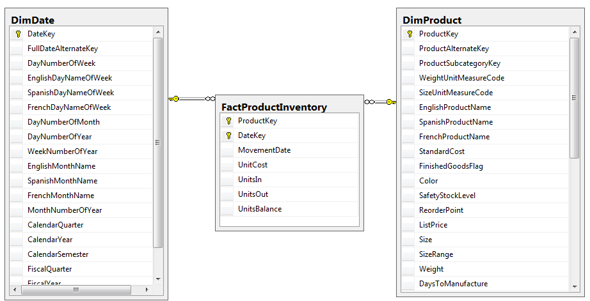Click the DateKey key icon in FactProductInventory
Screen dimensions: 590x301
click(x=228, y=135)
